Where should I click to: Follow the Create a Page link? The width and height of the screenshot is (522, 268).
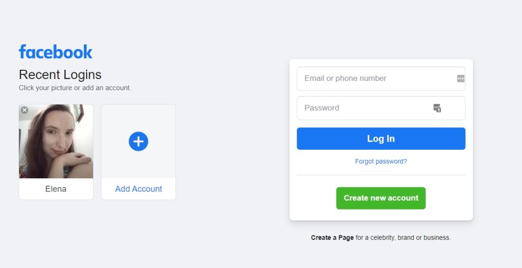tap(332, 237)
